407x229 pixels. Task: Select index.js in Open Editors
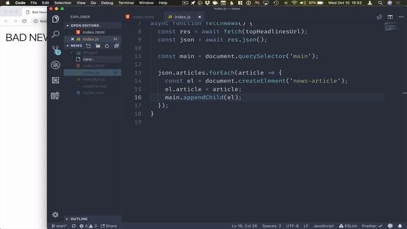93,39
